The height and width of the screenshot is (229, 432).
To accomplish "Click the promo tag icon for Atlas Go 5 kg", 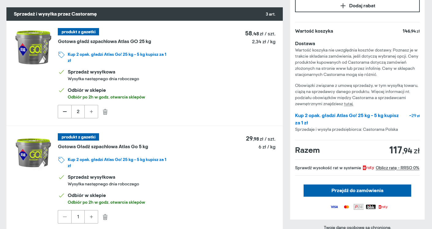I will tap(61, 160).
